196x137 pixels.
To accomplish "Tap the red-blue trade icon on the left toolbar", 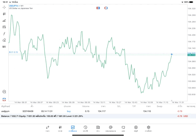I will 4,100.
